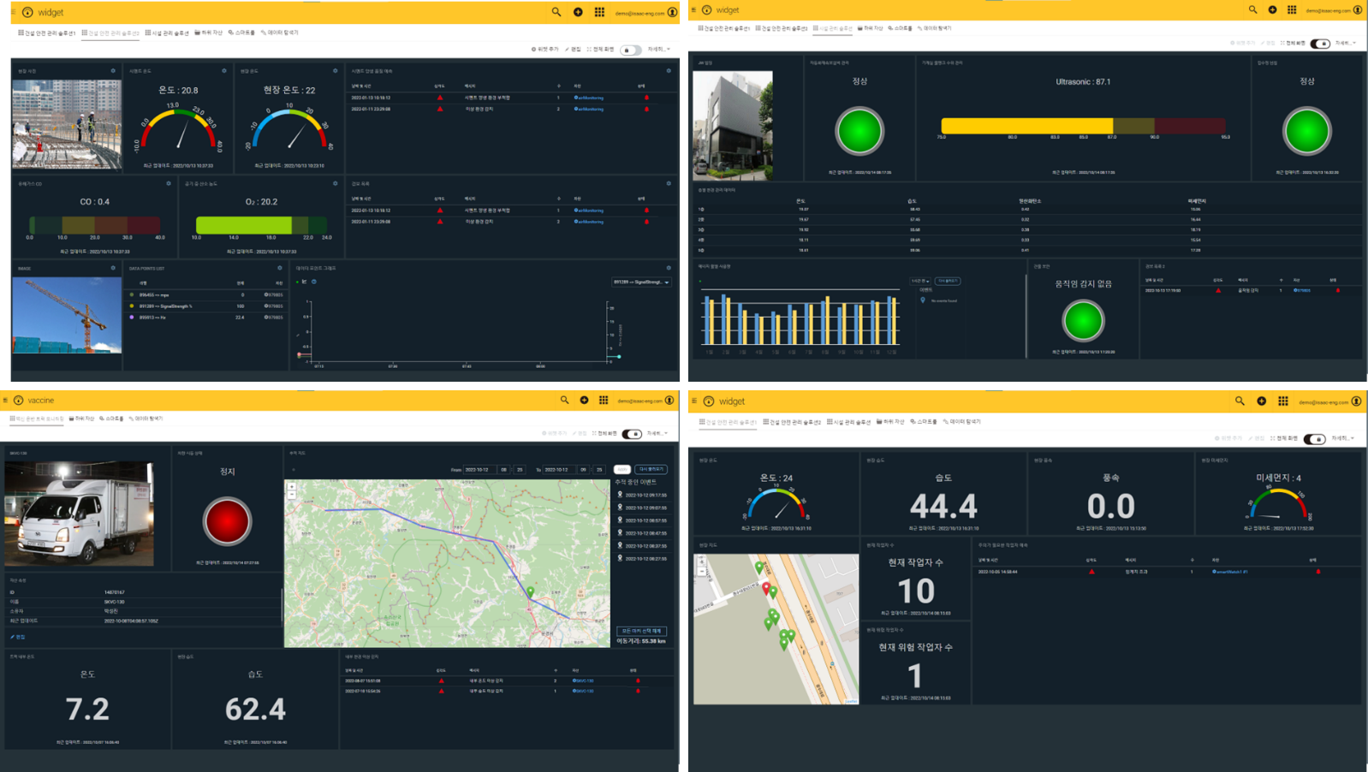The image size is (1368, 772).
Task: Open 하위 자산 tab in the Ultrasonic dashboard
Action: [870, 28]
